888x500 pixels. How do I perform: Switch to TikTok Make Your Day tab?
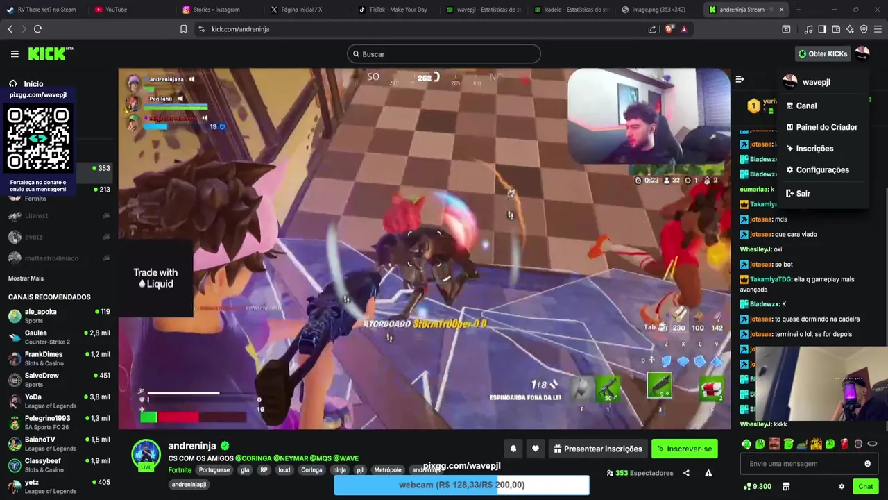(x=393, y=10)
